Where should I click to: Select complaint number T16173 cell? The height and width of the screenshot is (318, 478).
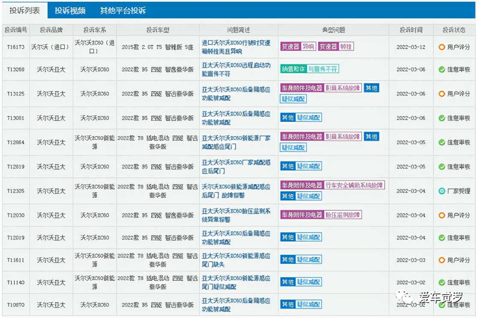16,47
